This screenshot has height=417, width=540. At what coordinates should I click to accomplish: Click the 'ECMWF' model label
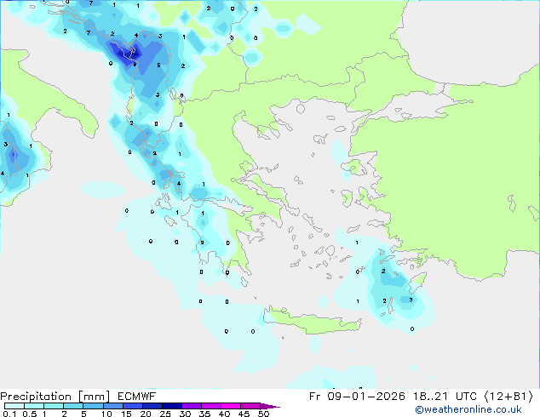pyautogui.click(x=137, y=397)
